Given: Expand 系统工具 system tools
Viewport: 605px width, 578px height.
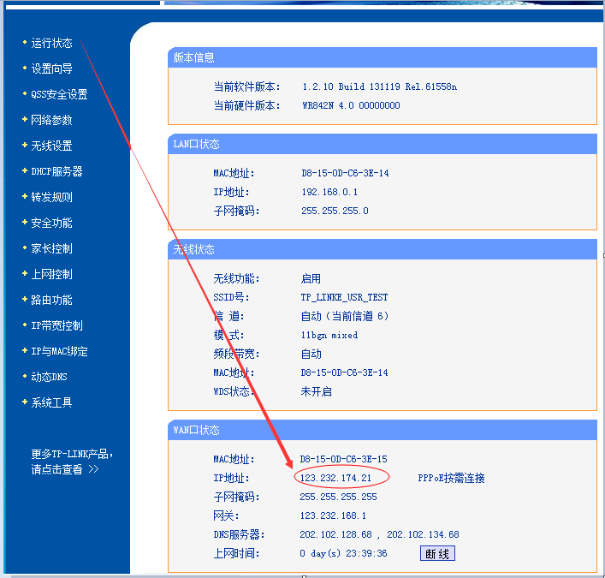Looking at the screenshot, I should click(x=51, y=402).
